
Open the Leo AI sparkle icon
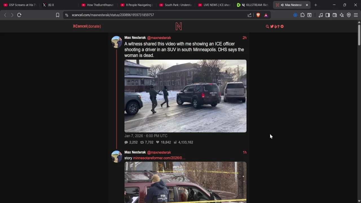(x=342, y=15)
